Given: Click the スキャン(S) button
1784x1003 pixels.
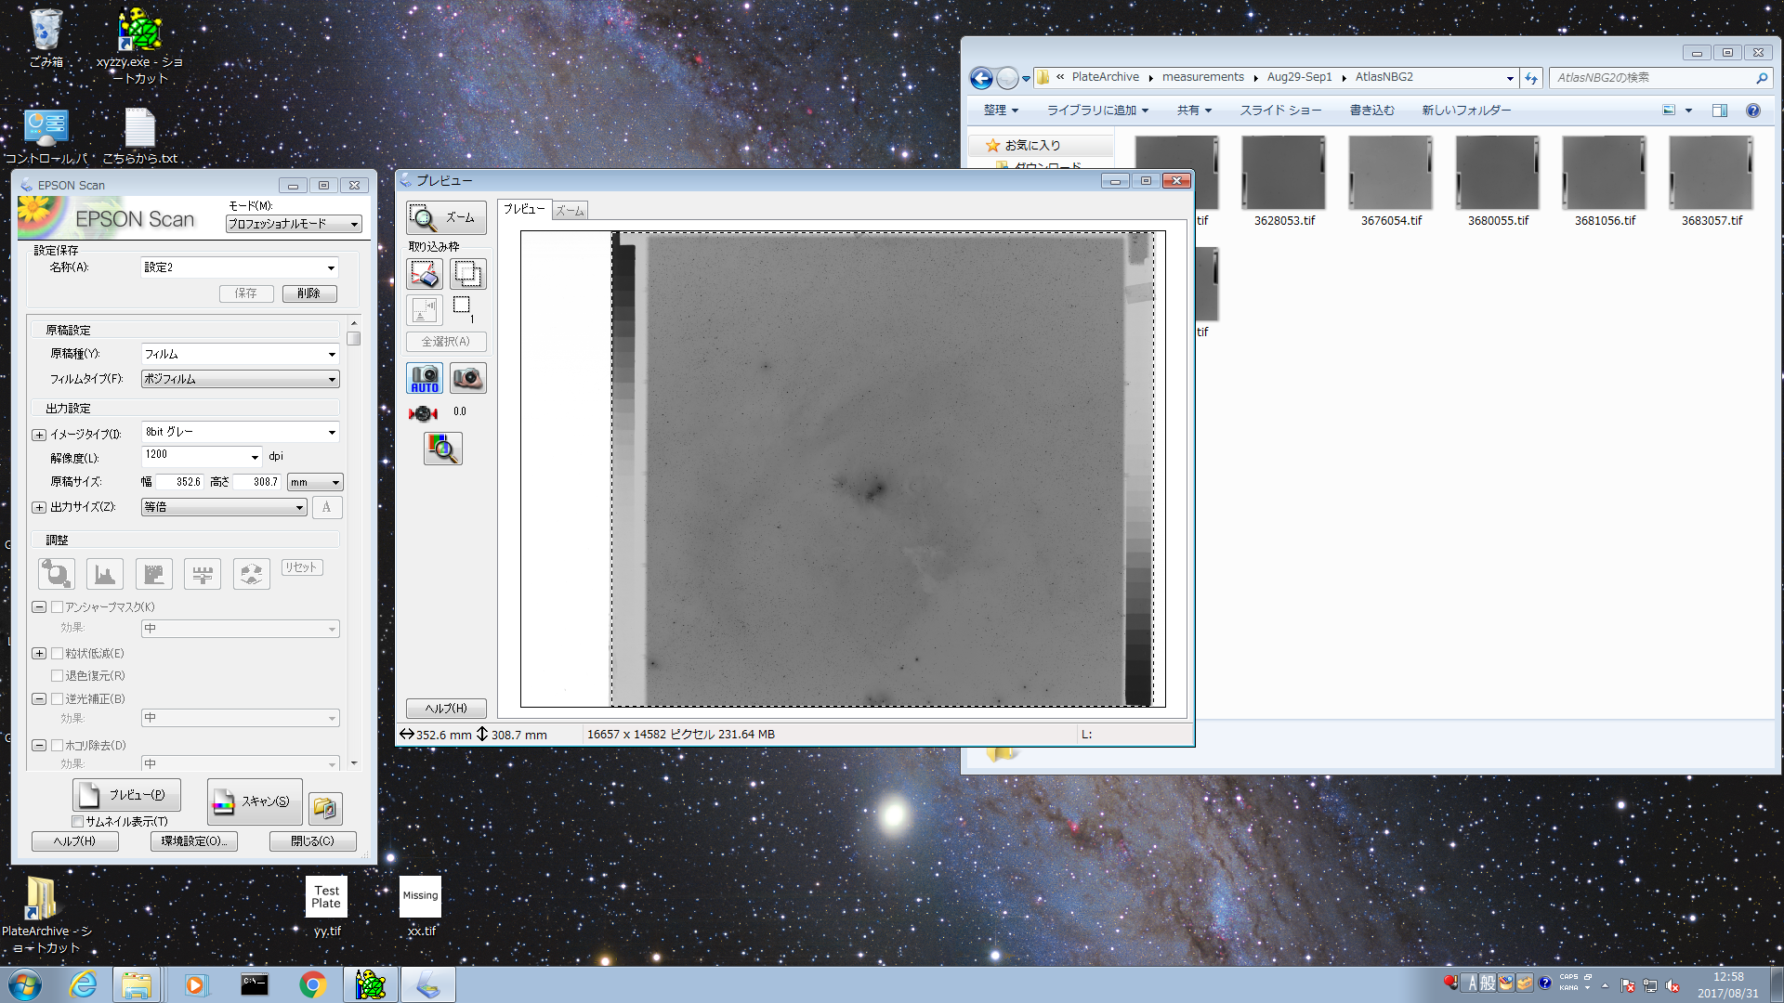Looking at the screenshot, I should (255, 801).
